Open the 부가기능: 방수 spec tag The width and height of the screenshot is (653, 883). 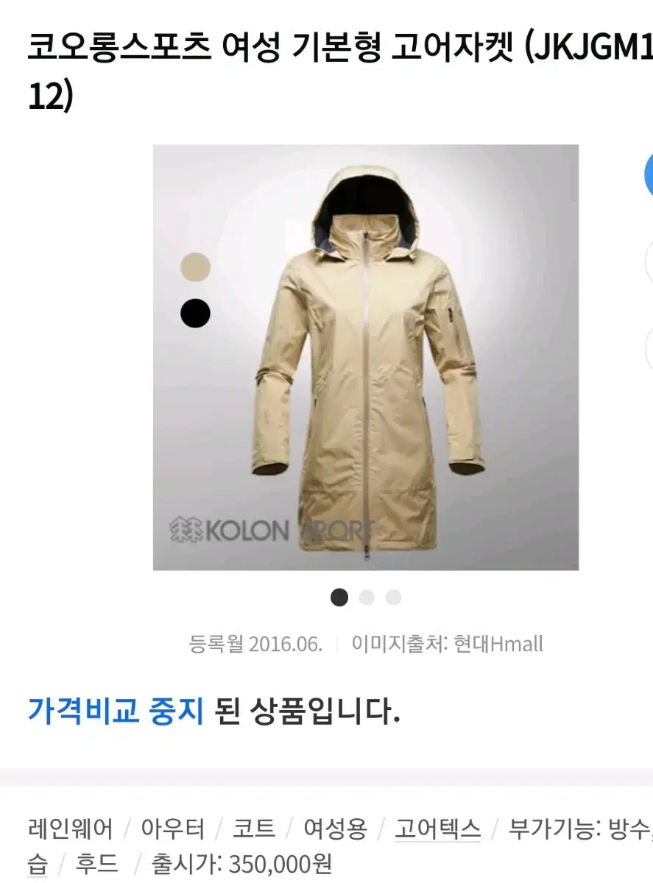click(x=580, y=829)
